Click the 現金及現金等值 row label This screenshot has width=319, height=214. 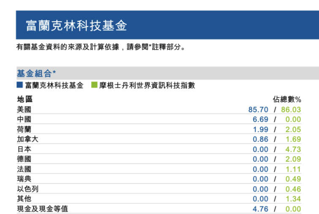[x=42, y=209]
